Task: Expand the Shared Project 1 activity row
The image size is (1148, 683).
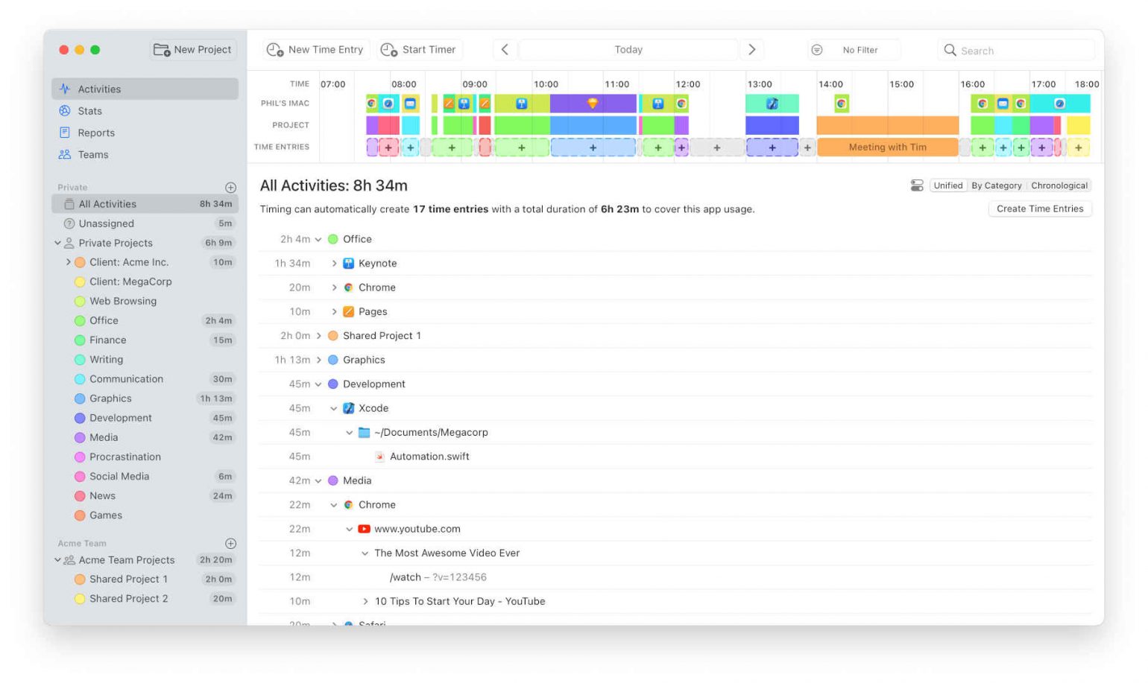Action: click(x=318, y=336)
